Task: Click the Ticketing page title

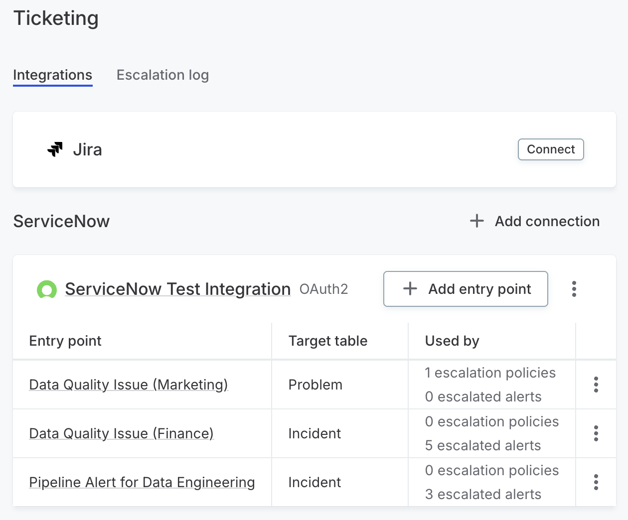Action: (x=56, y=18)
